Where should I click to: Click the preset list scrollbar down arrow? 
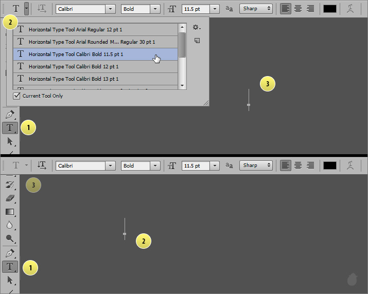tap(182, 85)
